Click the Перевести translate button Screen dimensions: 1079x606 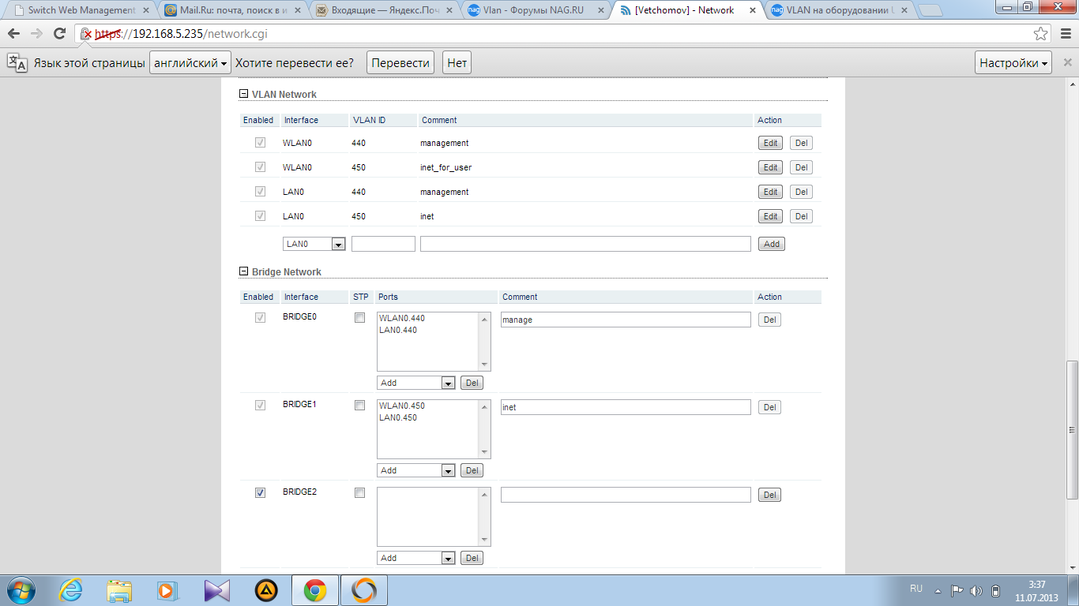[400, 63]
